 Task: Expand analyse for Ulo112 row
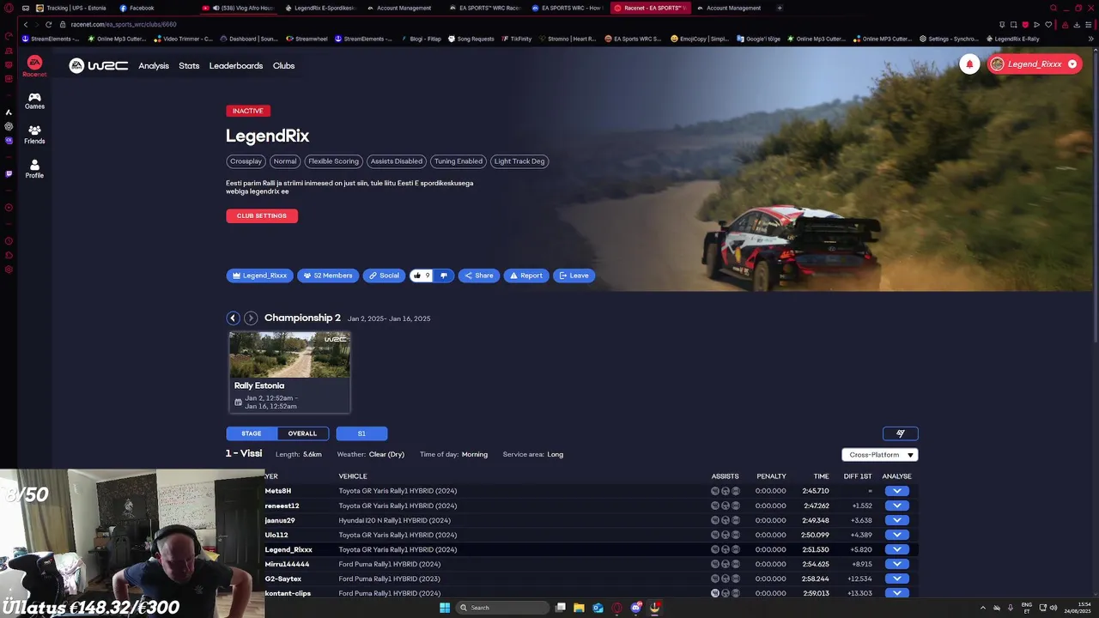coord(896,535)
